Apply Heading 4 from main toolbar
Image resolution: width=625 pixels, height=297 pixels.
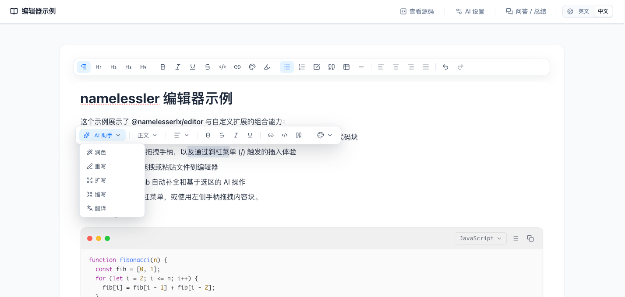click(143, 67)
